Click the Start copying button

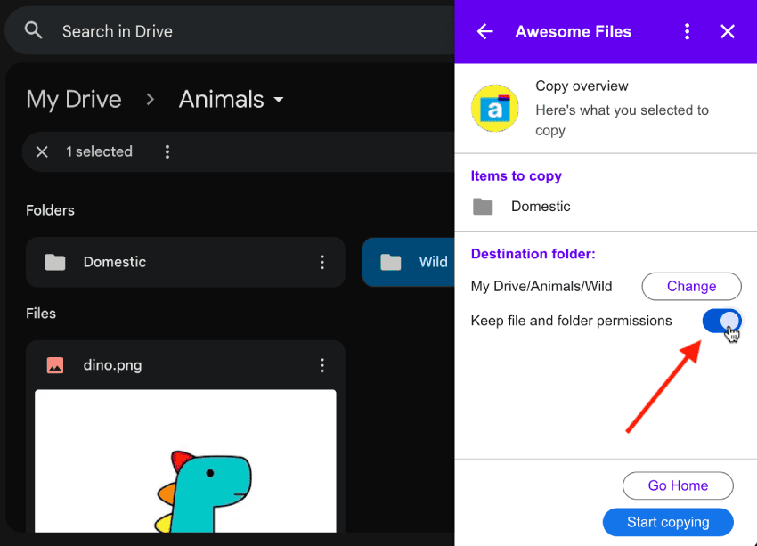pos(668,522)
